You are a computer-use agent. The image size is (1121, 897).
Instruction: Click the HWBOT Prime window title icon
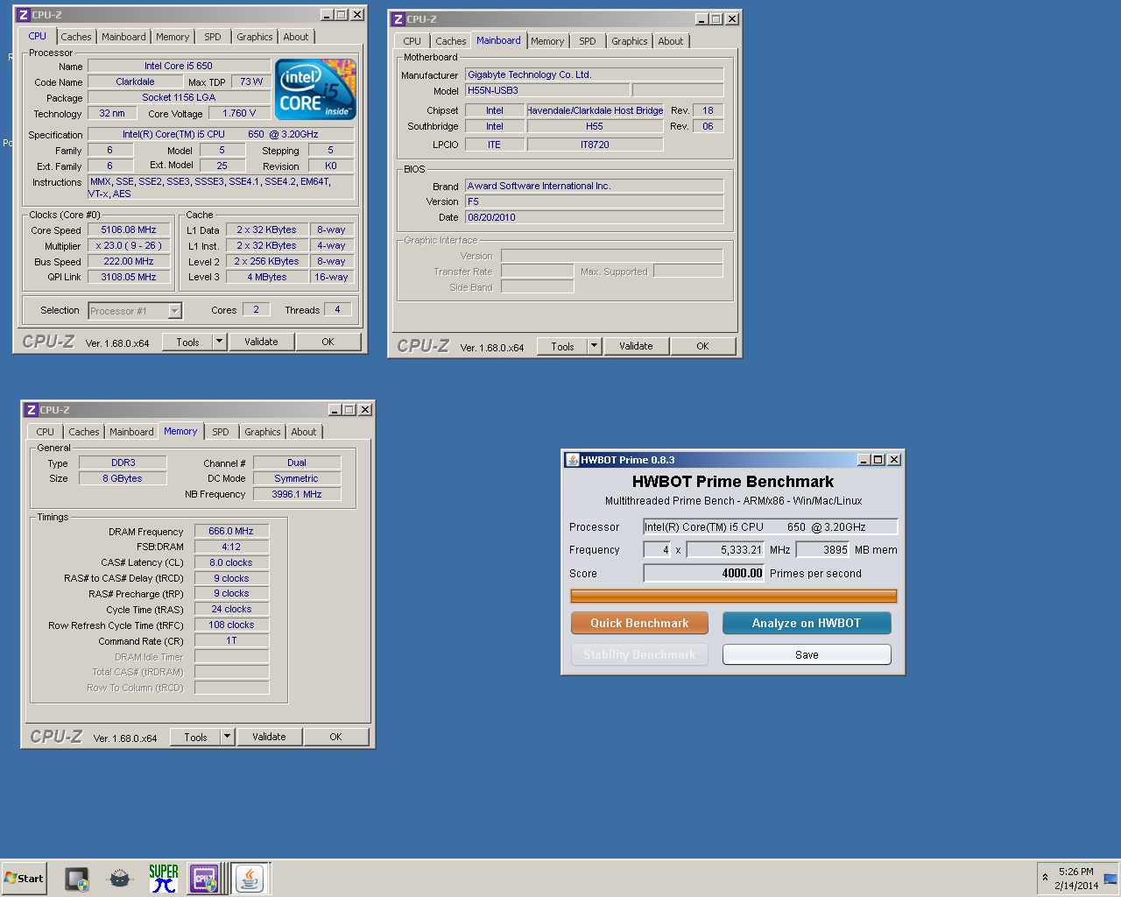tap(573, 460)
